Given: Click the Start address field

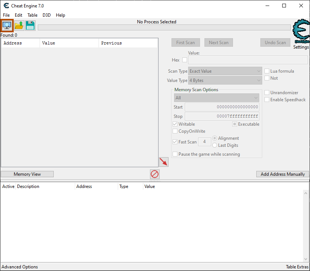Looking at the screenshot, I should (x=222, y=107).
